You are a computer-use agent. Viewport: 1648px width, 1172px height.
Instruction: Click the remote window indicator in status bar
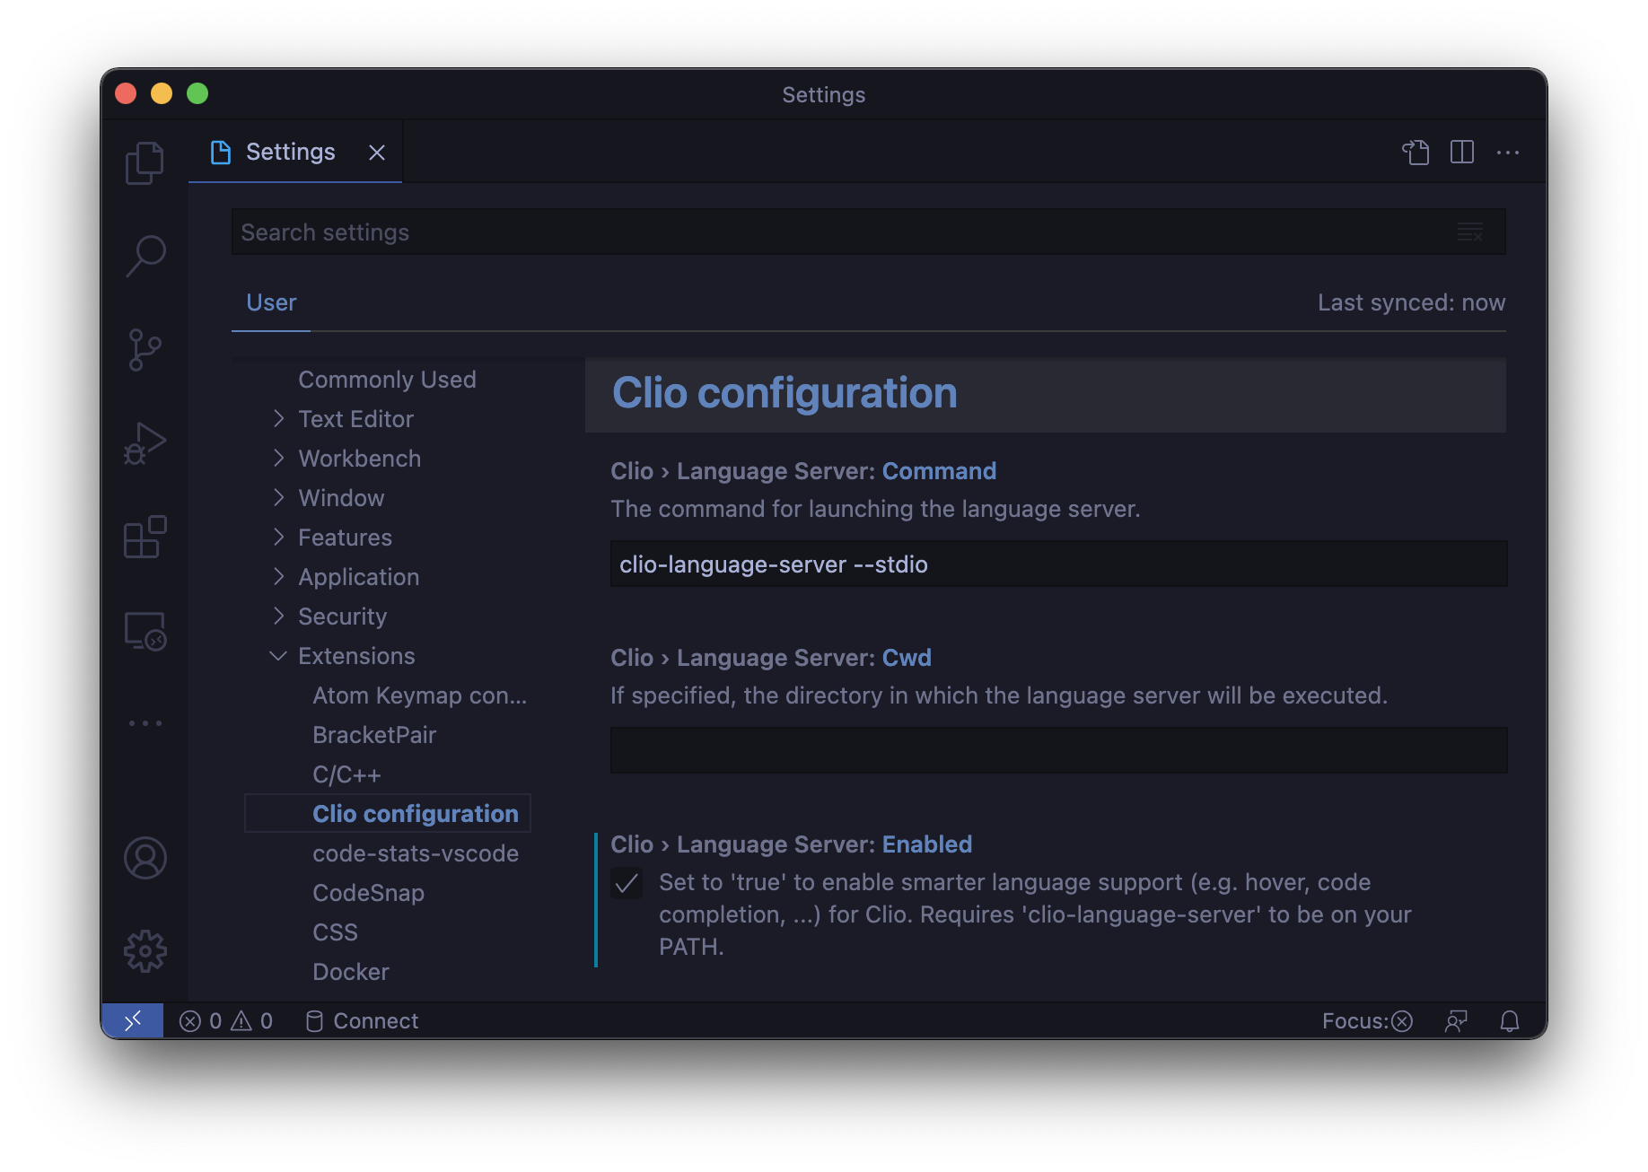click(x=133, y=1021)
